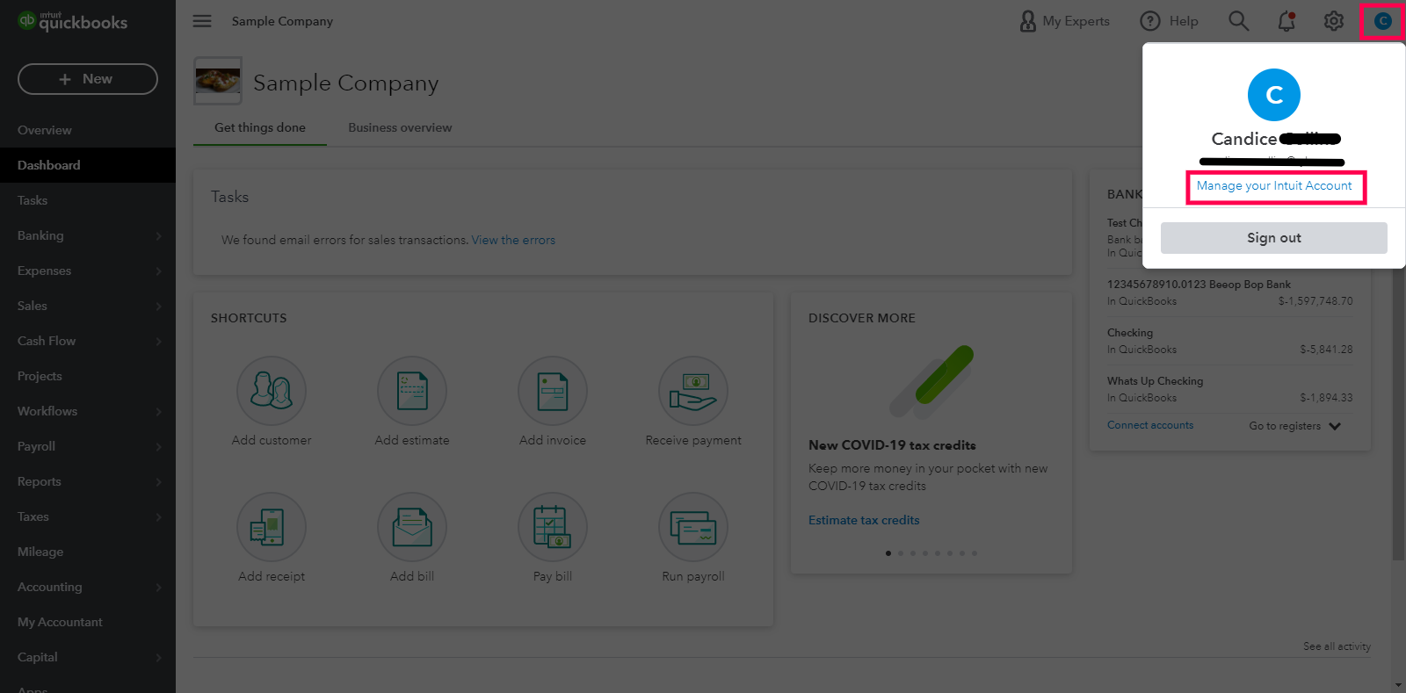Expand the Workflows sidebar chevron
The image size is (1406, 693).
(x=158, y=412)
